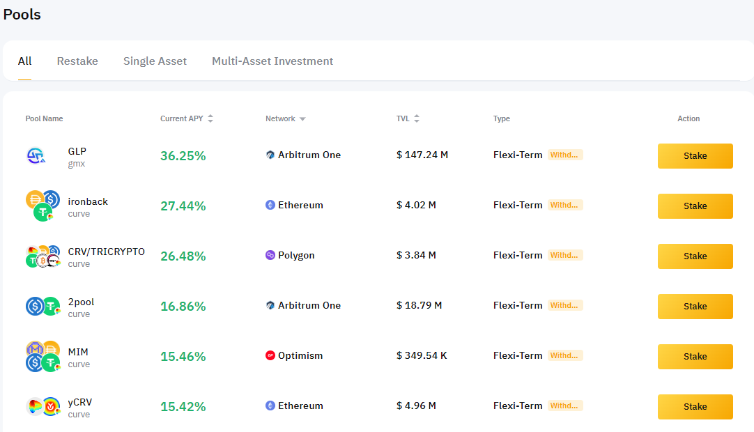Click the Optimism network icon

click(x=270, y=356)
